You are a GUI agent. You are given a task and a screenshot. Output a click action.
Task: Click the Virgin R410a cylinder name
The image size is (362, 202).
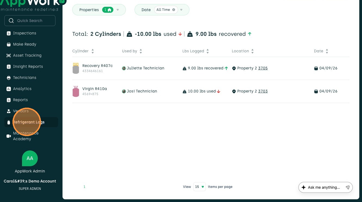click(95, 89)
